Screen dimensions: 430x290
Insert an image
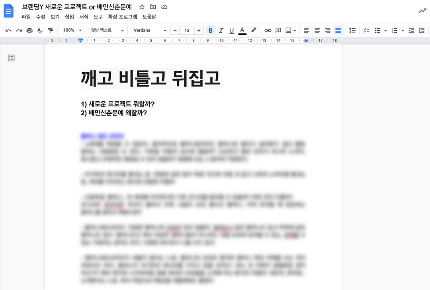click(288, 30)
